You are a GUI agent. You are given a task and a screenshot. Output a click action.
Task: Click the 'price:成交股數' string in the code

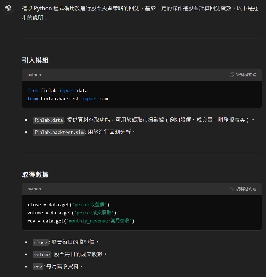coord(94,213)
